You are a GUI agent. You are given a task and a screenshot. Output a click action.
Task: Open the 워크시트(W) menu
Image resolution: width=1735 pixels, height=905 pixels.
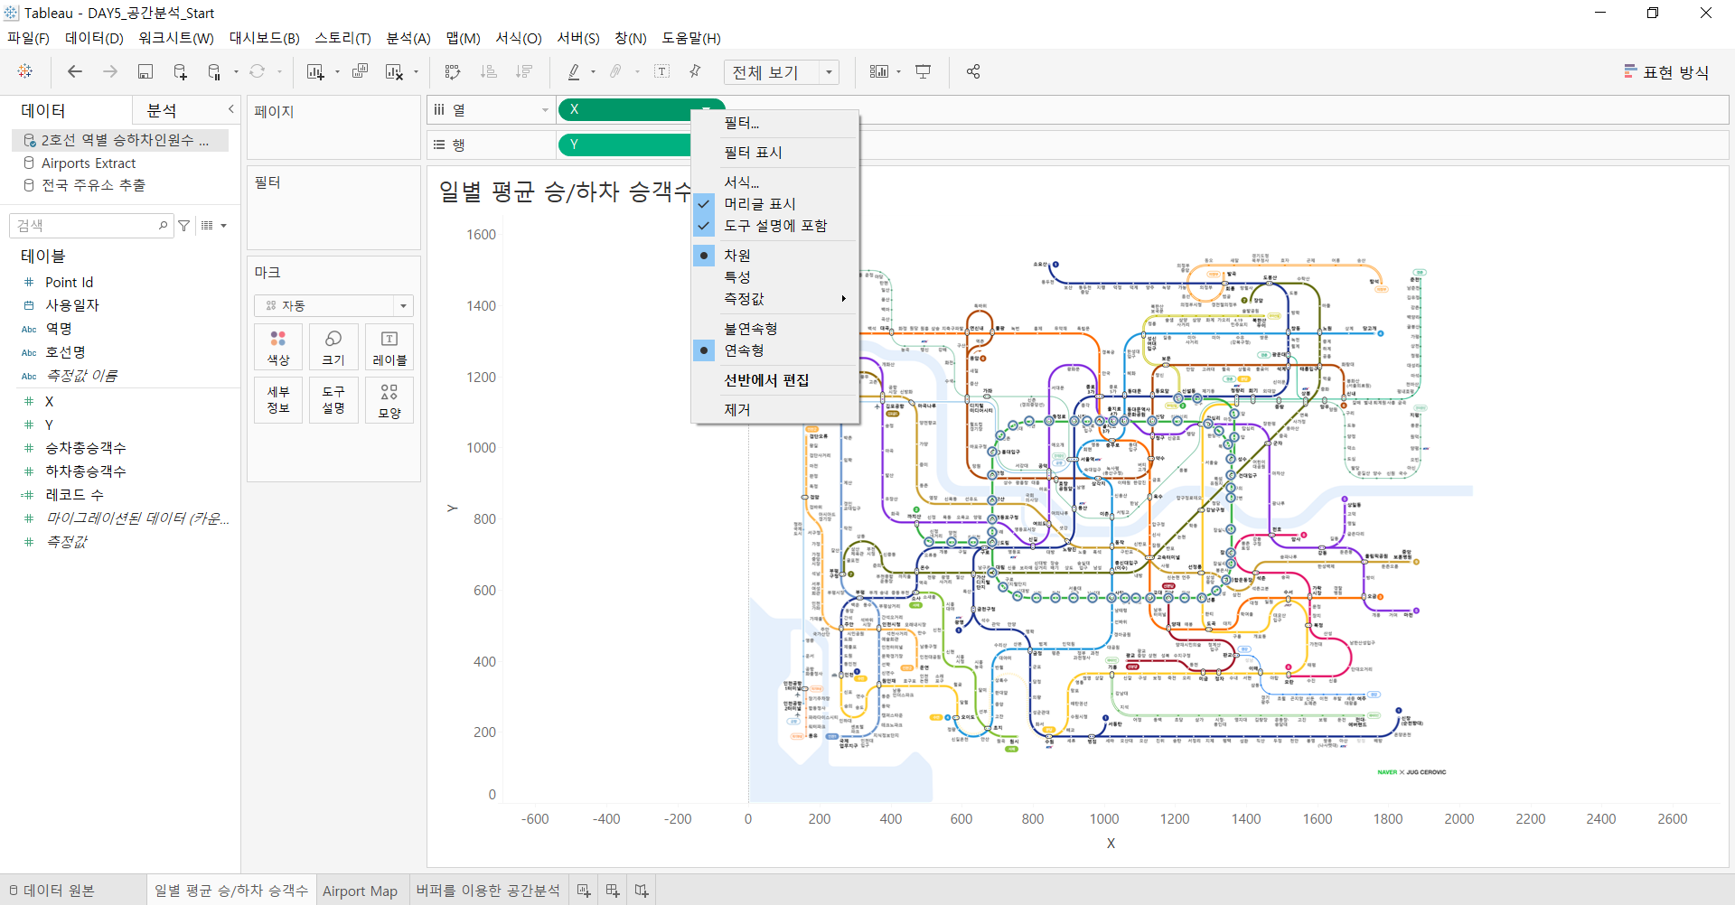click(x=176, y=38)
